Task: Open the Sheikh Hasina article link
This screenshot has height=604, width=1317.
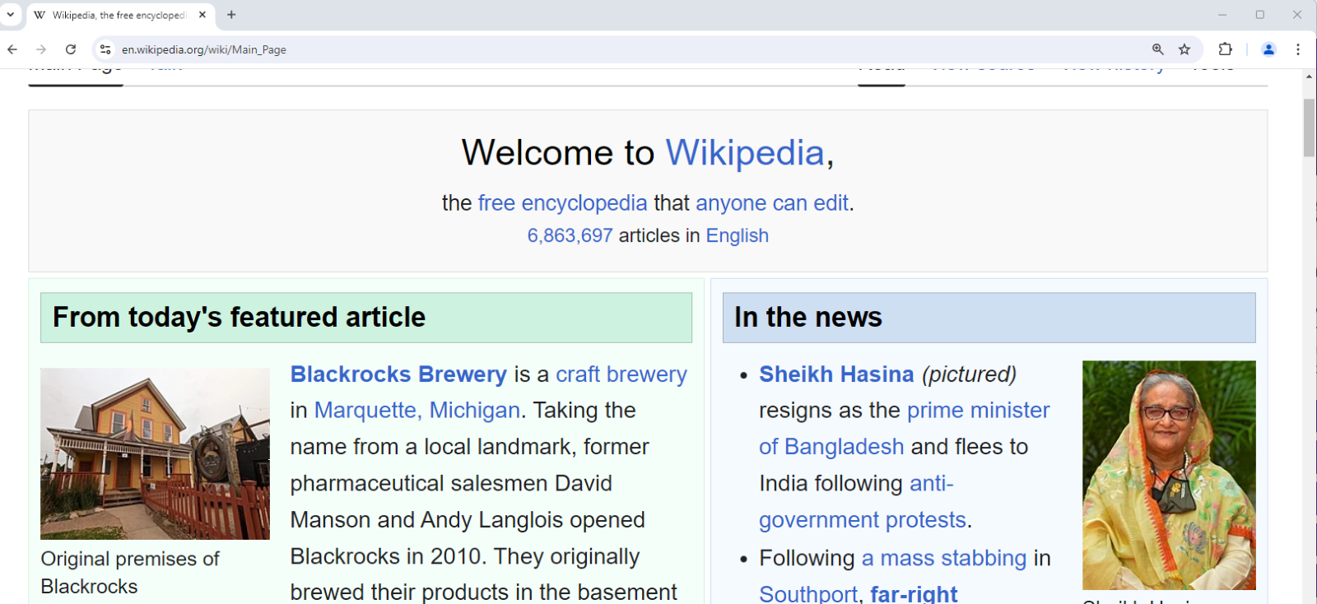Action: click(836, 374)
